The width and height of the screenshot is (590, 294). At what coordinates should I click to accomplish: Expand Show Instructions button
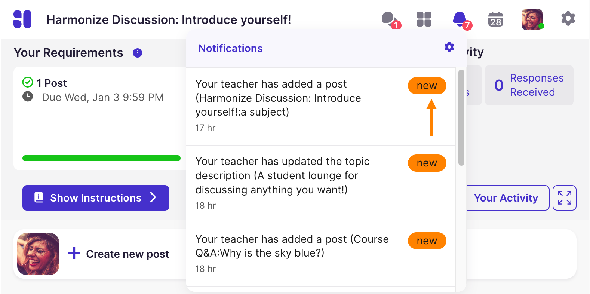tap(96, 198)
